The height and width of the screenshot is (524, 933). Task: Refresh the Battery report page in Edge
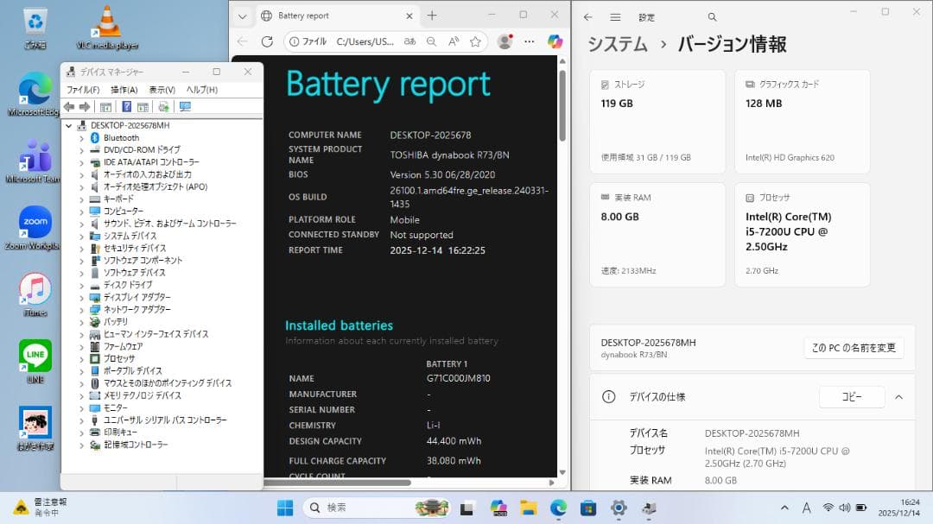[267, 41]
